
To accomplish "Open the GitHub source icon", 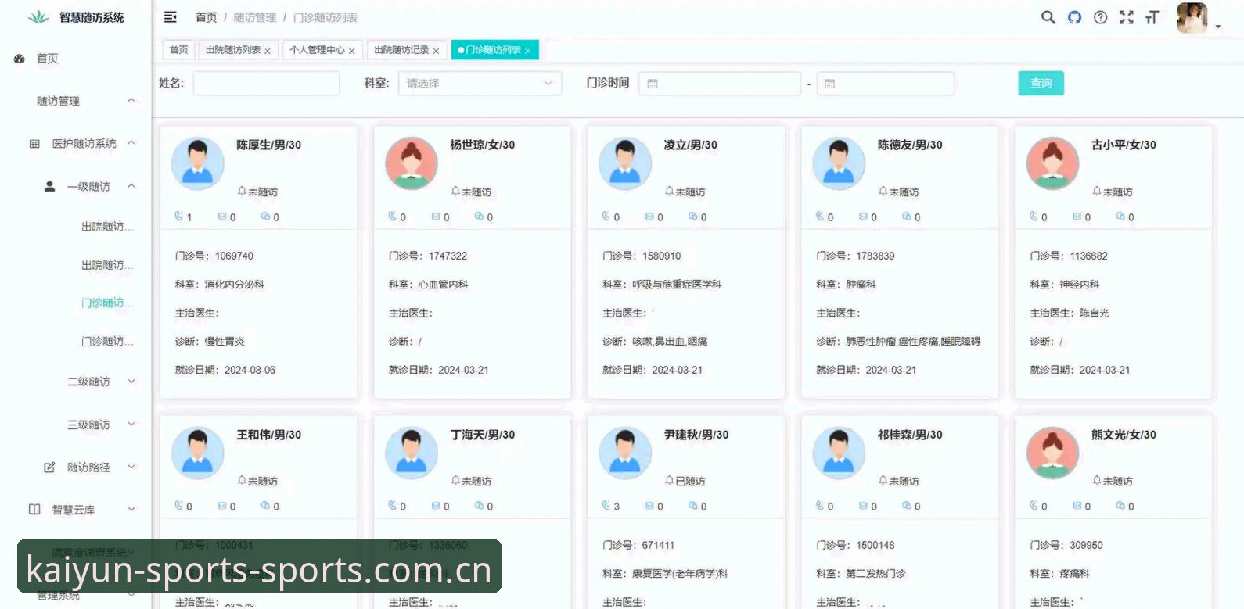I will pos(1074,17).
